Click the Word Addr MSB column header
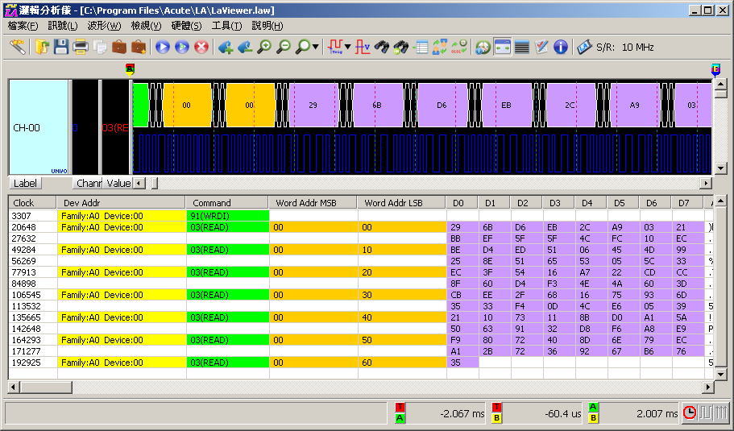 coord(313,203)
